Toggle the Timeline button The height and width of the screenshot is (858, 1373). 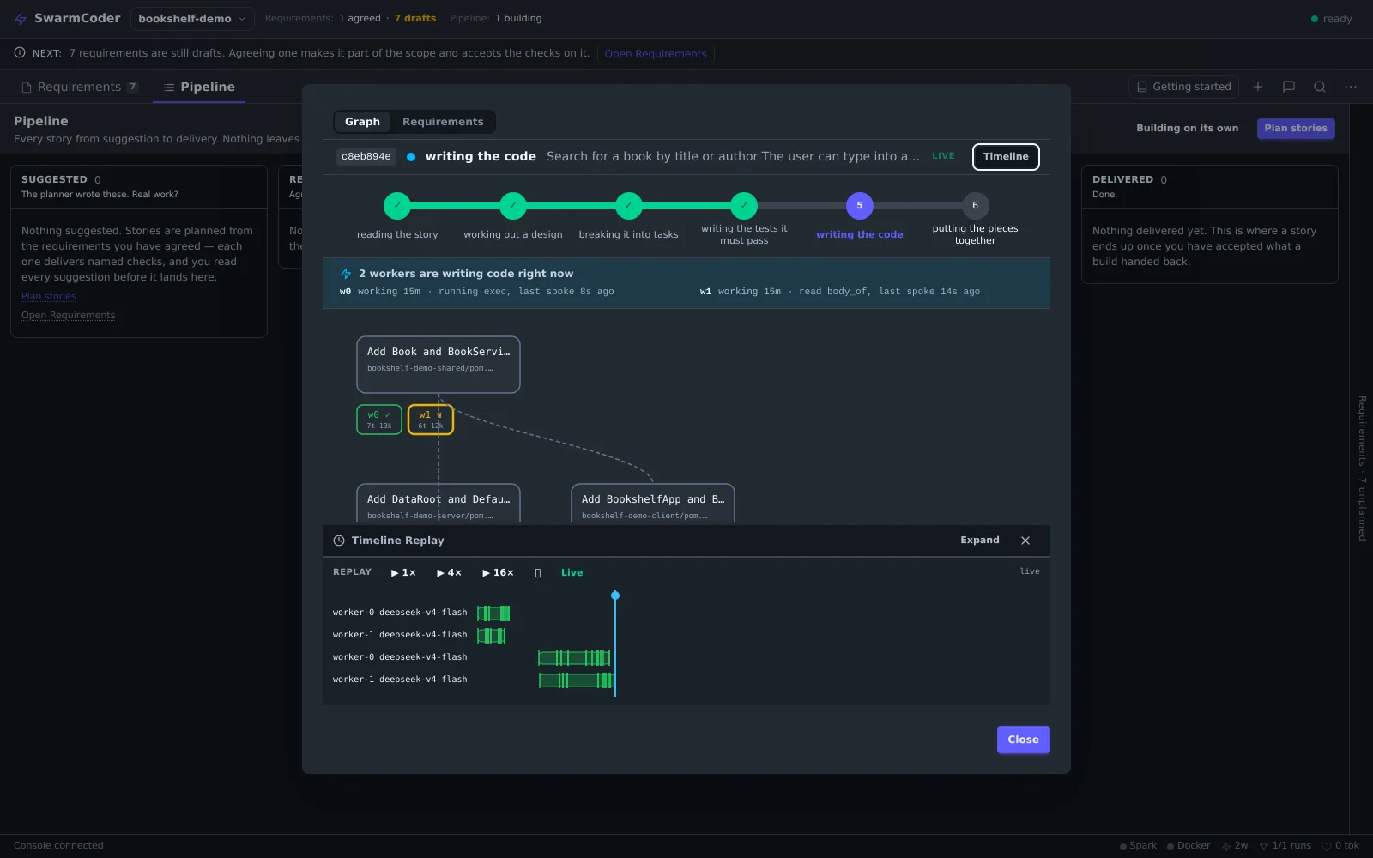click(x=1006, y=157)
